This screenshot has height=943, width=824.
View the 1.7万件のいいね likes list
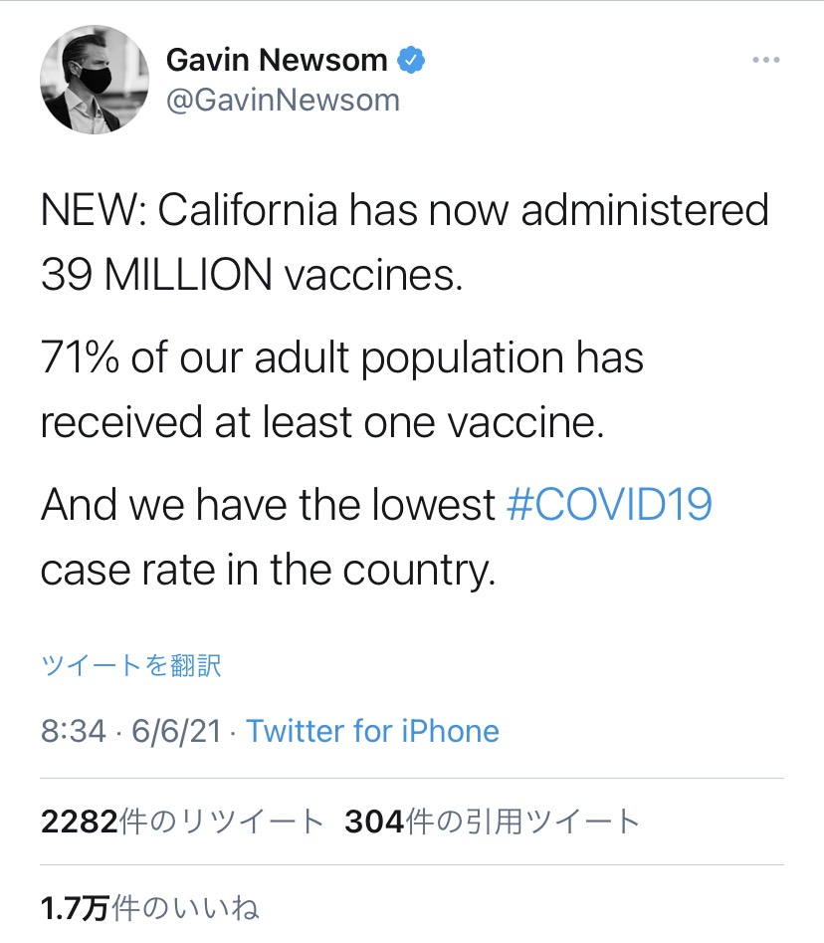149,908
